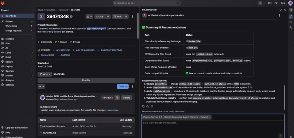Expand the Plan sidebar section
294x138 pixels.
point(17,43)
